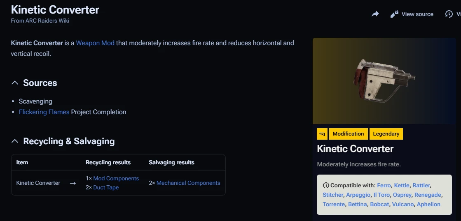Collapse the Recycling & Salvaging section
This screenshot has height=221, width=461.
(15, 141)
